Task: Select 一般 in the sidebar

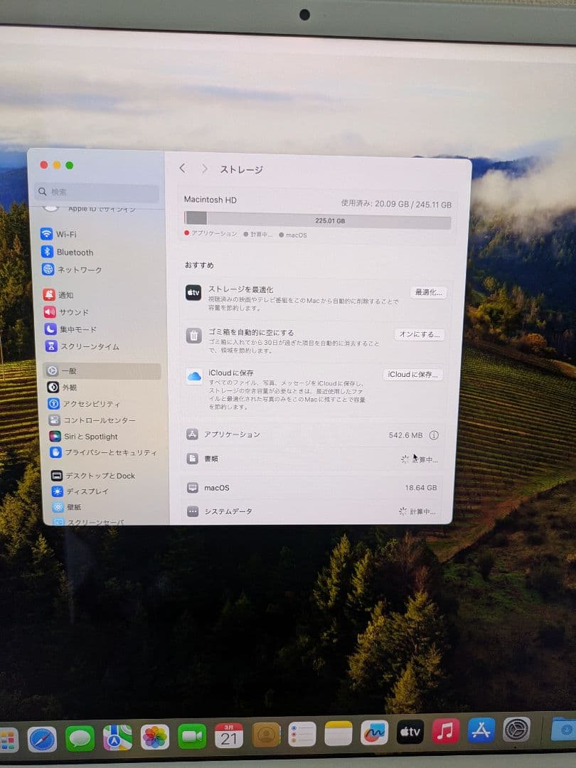Action: [102, 370]
